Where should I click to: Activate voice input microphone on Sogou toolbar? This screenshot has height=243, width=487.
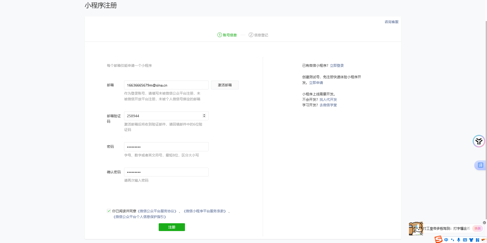coord(459,240)
